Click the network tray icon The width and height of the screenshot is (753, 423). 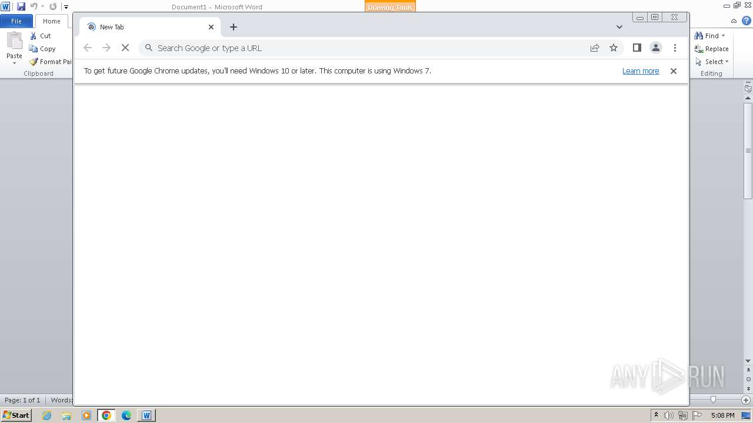[683, 415]
